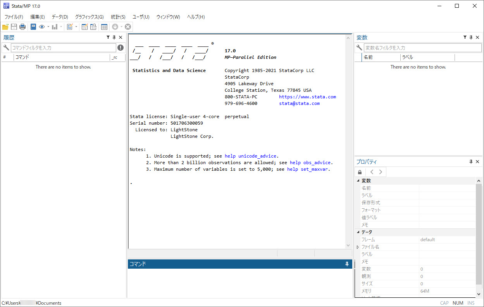Click the exclamation error filter icon
Screen dimensions: 484x307
coord(121,48)
